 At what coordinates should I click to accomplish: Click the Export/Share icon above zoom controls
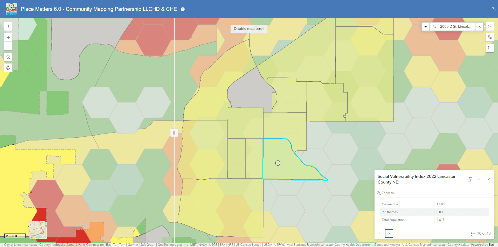coord(8,26)
